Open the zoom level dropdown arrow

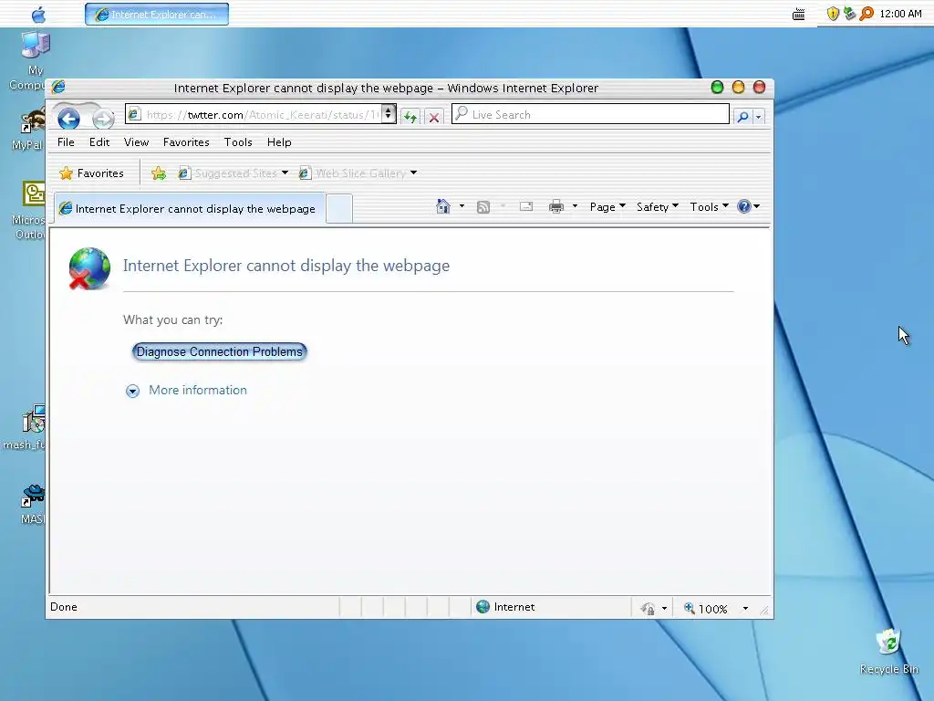[x=745, y=609]
